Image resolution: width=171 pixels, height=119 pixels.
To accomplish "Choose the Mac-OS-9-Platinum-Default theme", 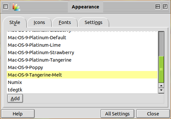I will [x=82, y=38].
